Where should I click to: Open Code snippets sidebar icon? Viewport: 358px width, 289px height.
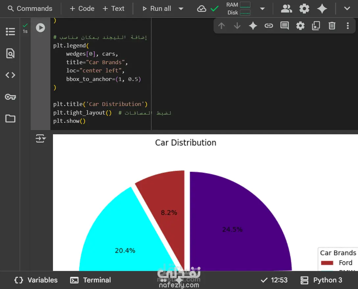click(x=10, y=75)
